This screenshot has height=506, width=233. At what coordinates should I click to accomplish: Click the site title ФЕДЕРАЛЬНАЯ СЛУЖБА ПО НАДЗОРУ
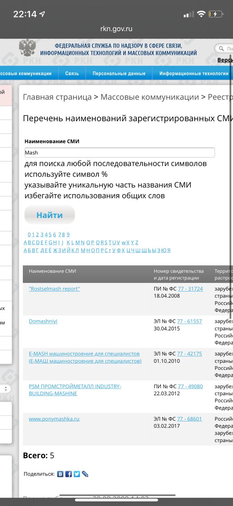[x=118, y=49]
